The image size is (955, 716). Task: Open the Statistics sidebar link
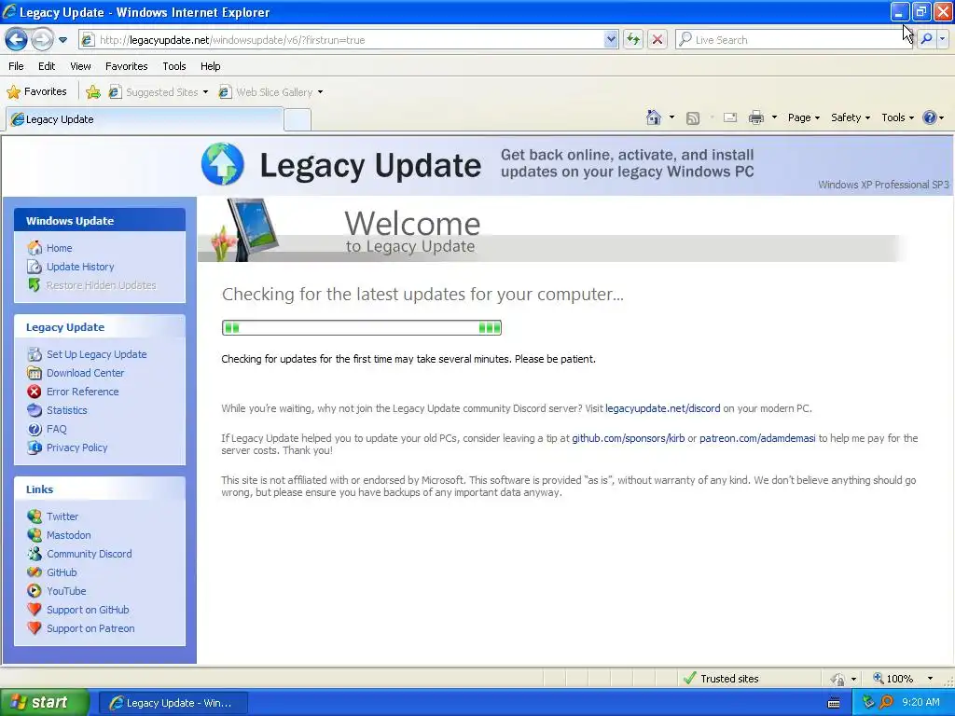66,410
